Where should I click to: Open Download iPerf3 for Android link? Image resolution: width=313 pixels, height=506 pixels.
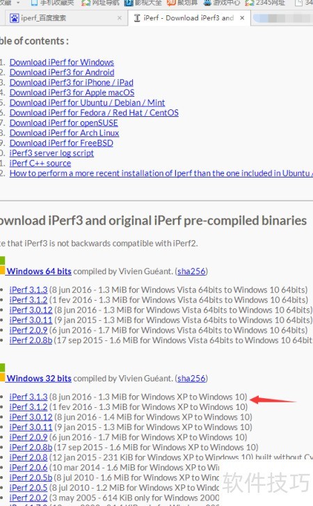point(62,72)
